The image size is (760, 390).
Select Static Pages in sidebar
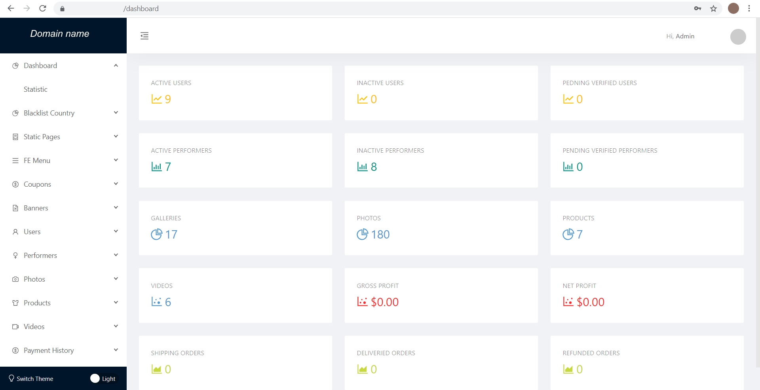coord(42,137)
